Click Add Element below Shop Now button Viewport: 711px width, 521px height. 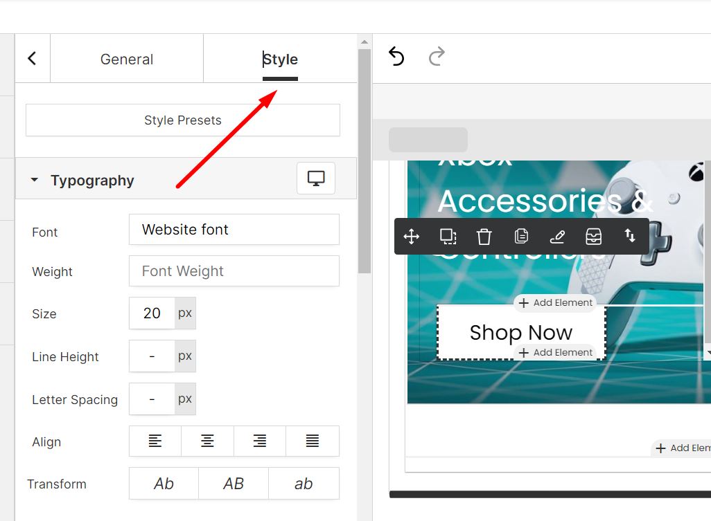pyautogui.click(x=556, y=352)
